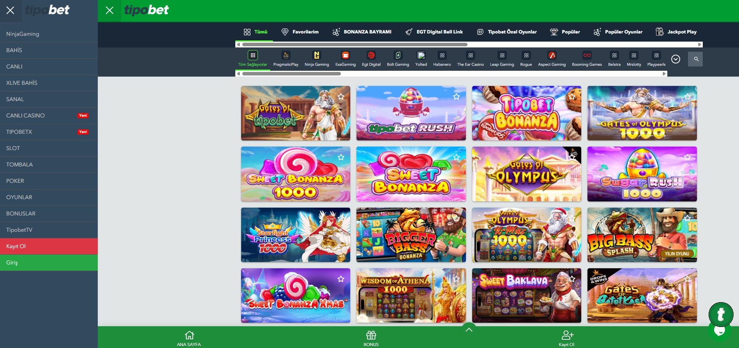Select the Aspect Gaming provider icon
Screen dimensions: 739x348
[x=552, y=56]
